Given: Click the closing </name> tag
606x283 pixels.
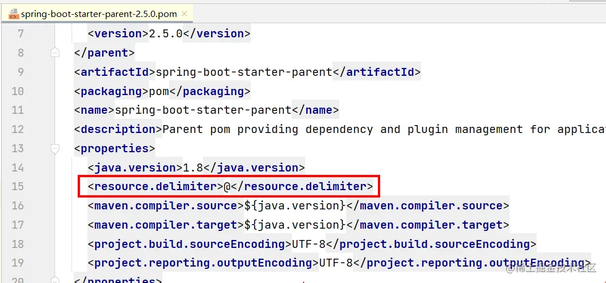Looking at the screenshot, I should 315,110.
